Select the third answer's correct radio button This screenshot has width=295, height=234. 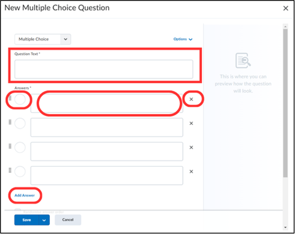tap(20, 147)
